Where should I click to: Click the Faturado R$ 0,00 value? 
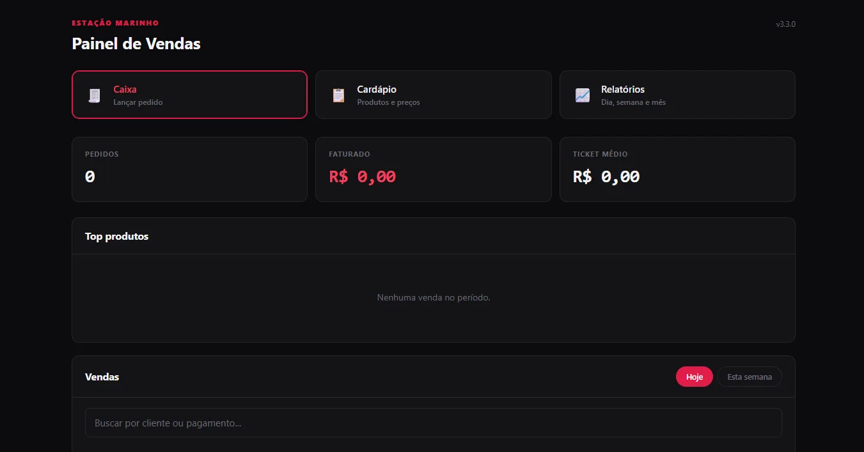click(x=363, y=176)
